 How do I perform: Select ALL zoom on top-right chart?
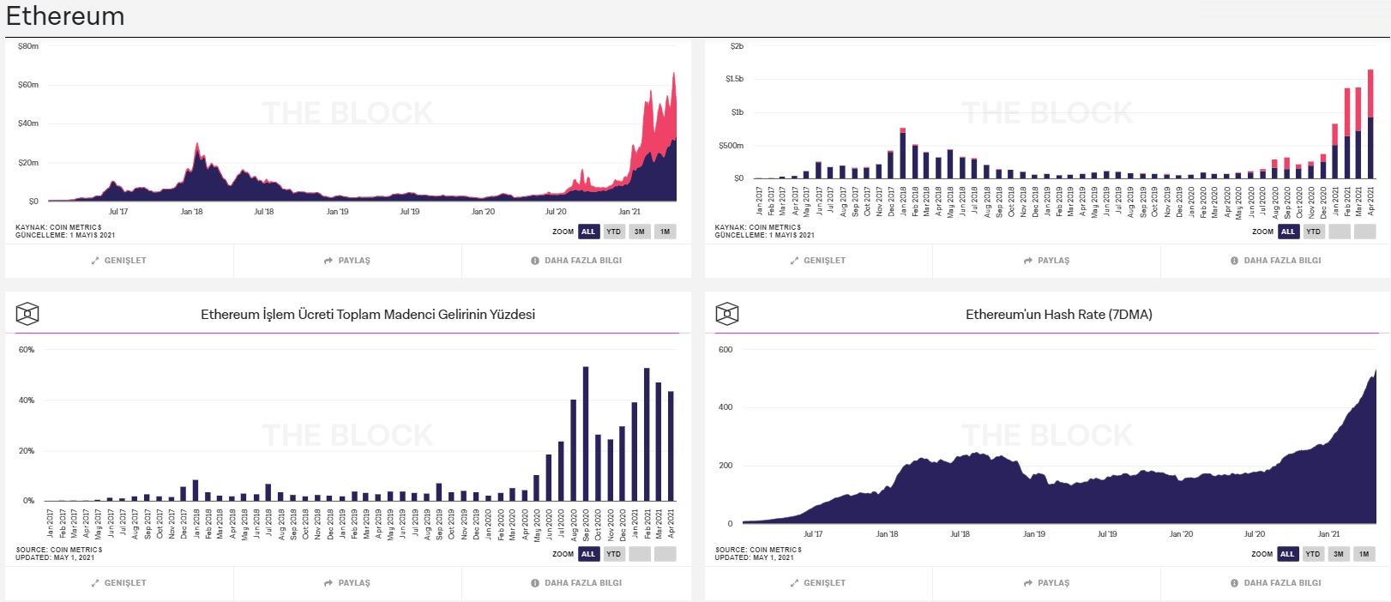coord(1287,232)
